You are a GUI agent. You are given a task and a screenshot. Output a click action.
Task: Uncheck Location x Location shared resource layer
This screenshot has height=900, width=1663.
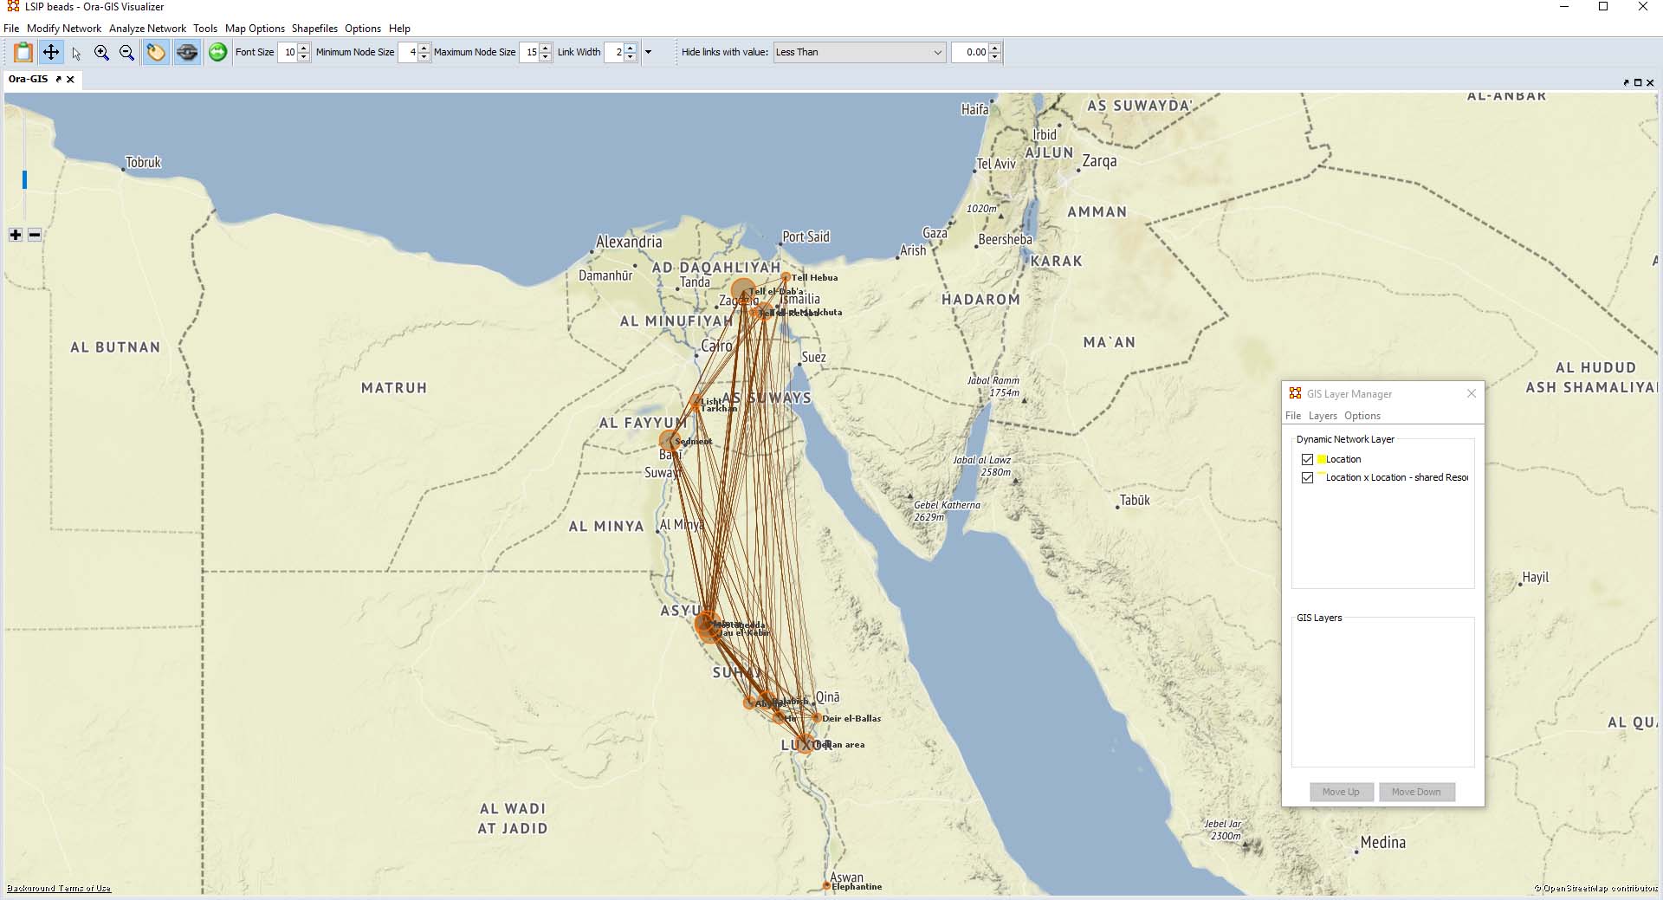tap(1307, 477)
